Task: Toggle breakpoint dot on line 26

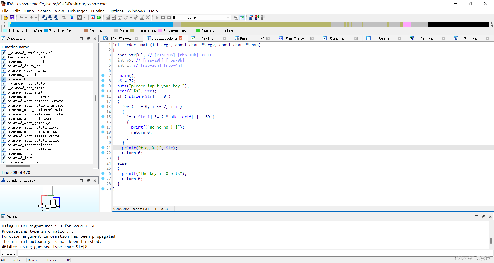Action: (x=103, y=173)
